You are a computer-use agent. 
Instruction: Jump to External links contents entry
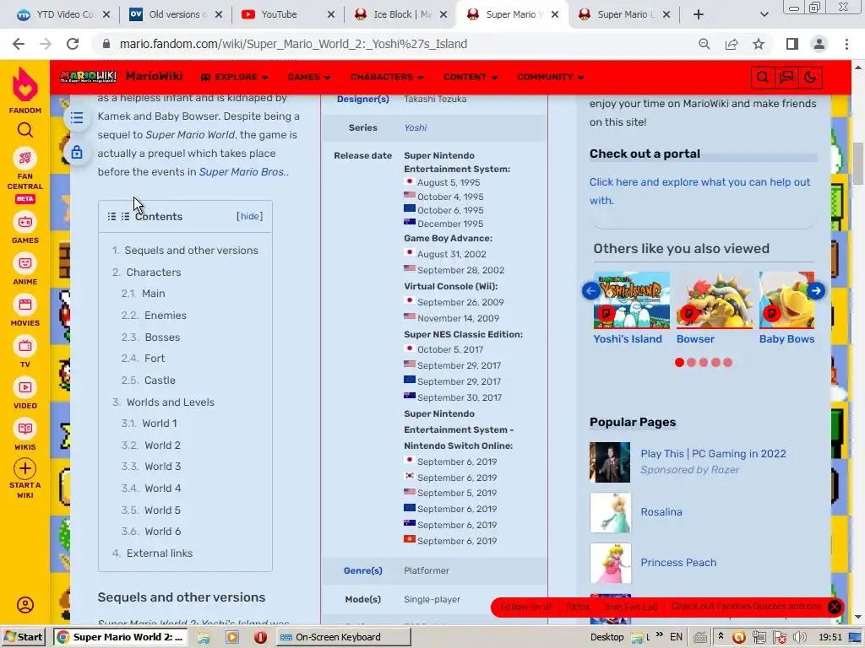(160, 553)
